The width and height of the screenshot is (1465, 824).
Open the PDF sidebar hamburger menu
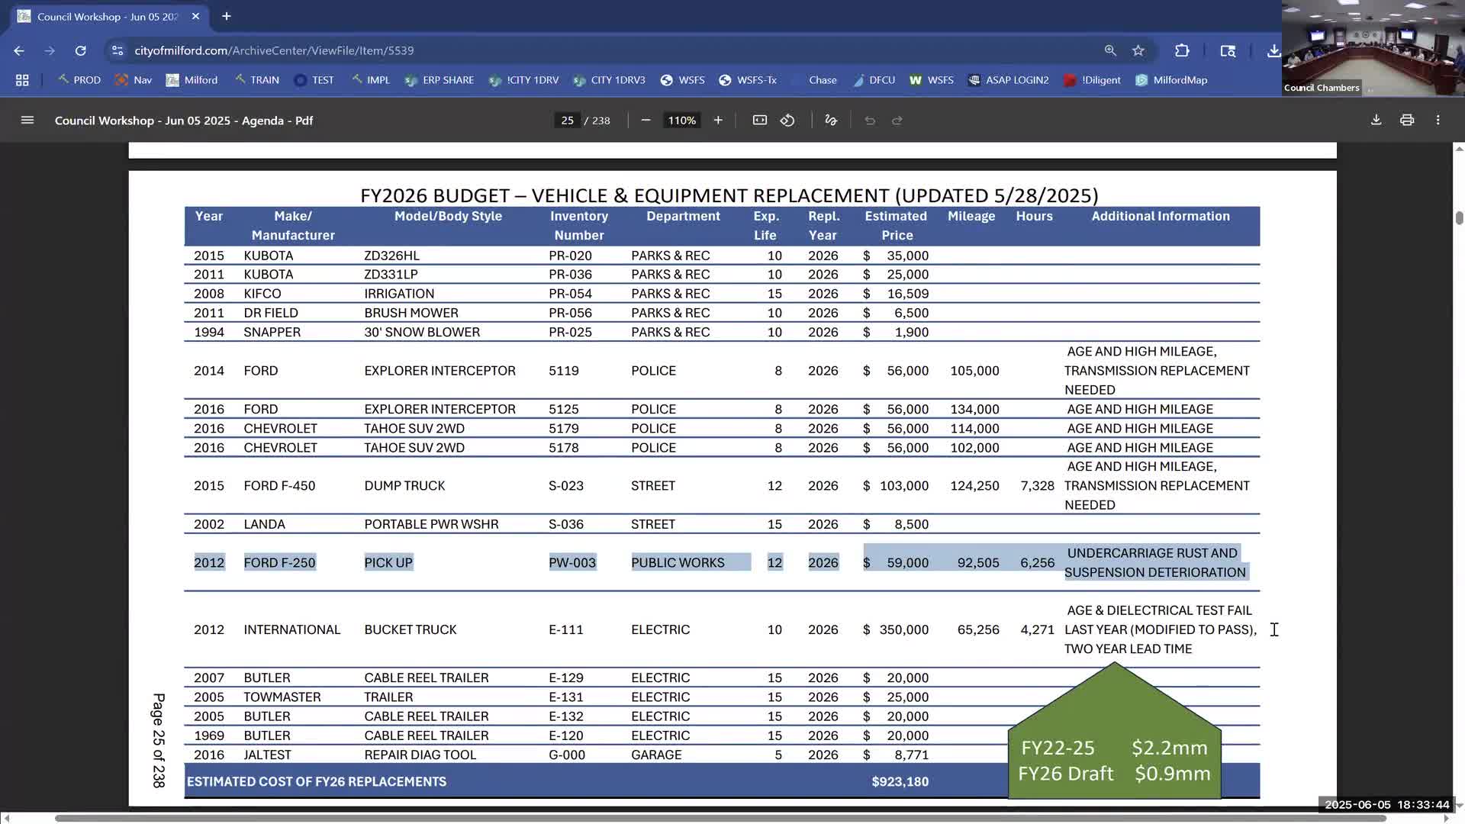[x=27, y=121]
